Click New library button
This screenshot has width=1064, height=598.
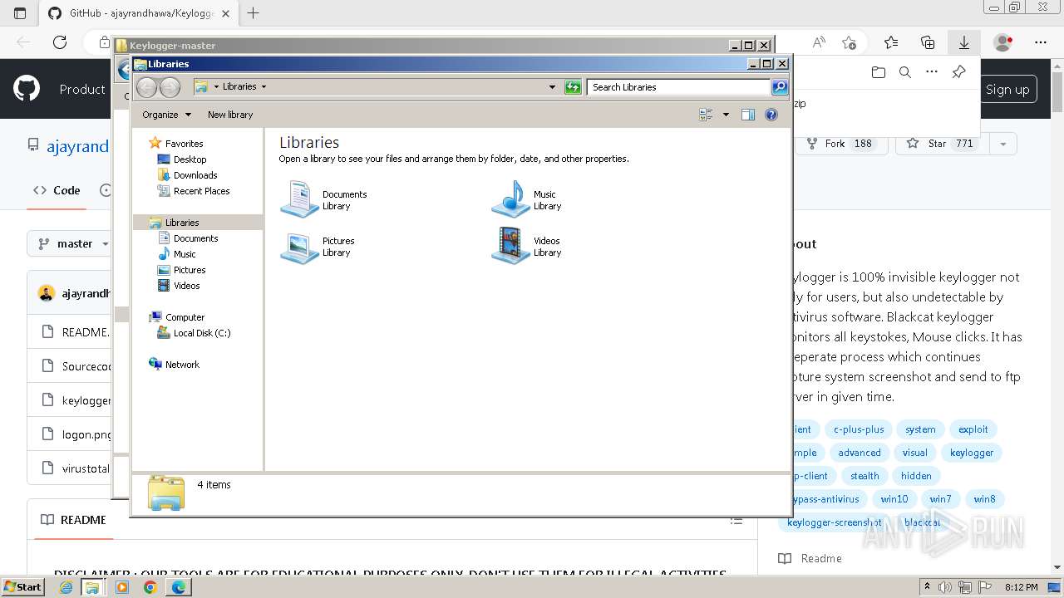tap(230, 115)
